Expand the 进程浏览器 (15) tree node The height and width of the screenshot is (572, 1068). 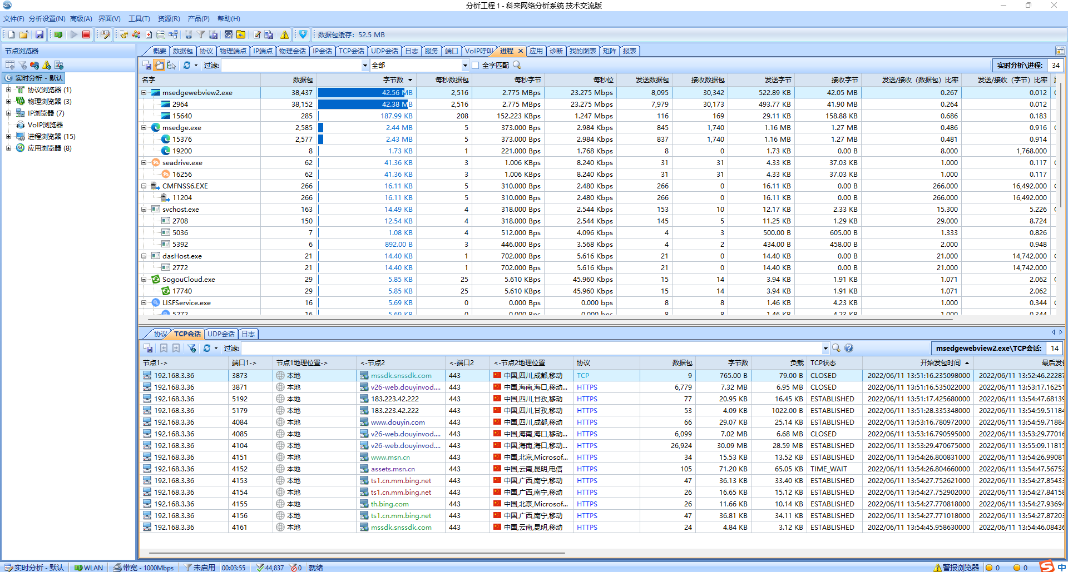tap(8, 136)
